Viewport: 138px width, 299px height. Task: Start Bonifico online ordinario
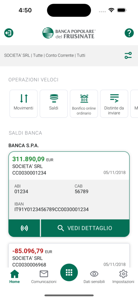pos(84,104)
